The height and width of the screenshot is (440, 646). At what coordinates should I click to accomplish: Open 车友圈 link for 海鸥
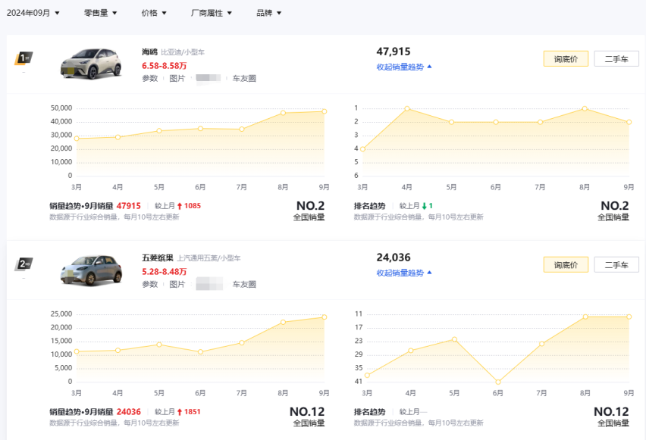click(244, 79)
